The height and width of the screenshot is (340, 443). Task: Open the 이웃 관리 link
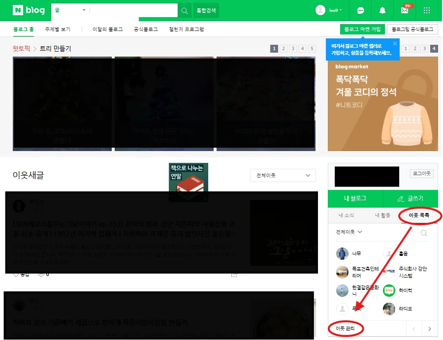[x=345, y=328]
